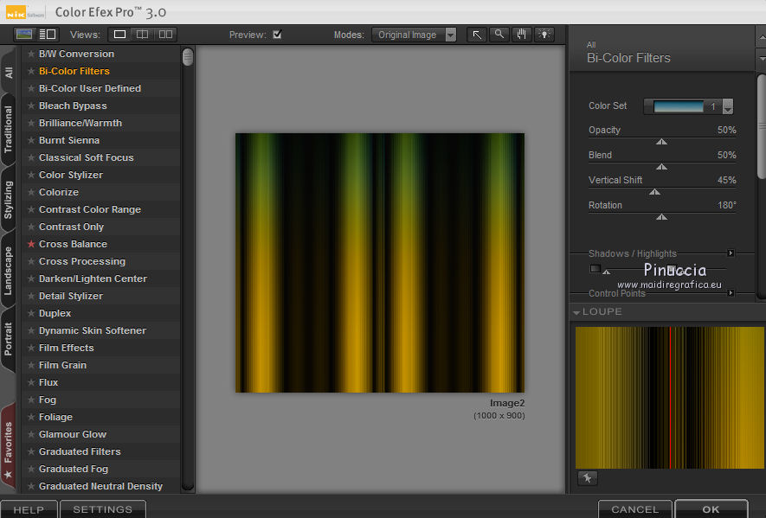
Task: Select the hand pan tool
Action: tap(521, 35)
